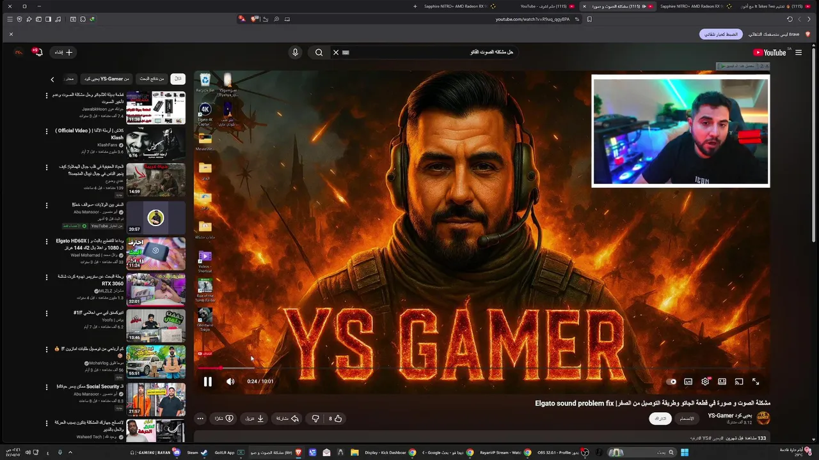Open options for the Klash Official Video row
819x460 pixels.
click(x=46, y=131)
